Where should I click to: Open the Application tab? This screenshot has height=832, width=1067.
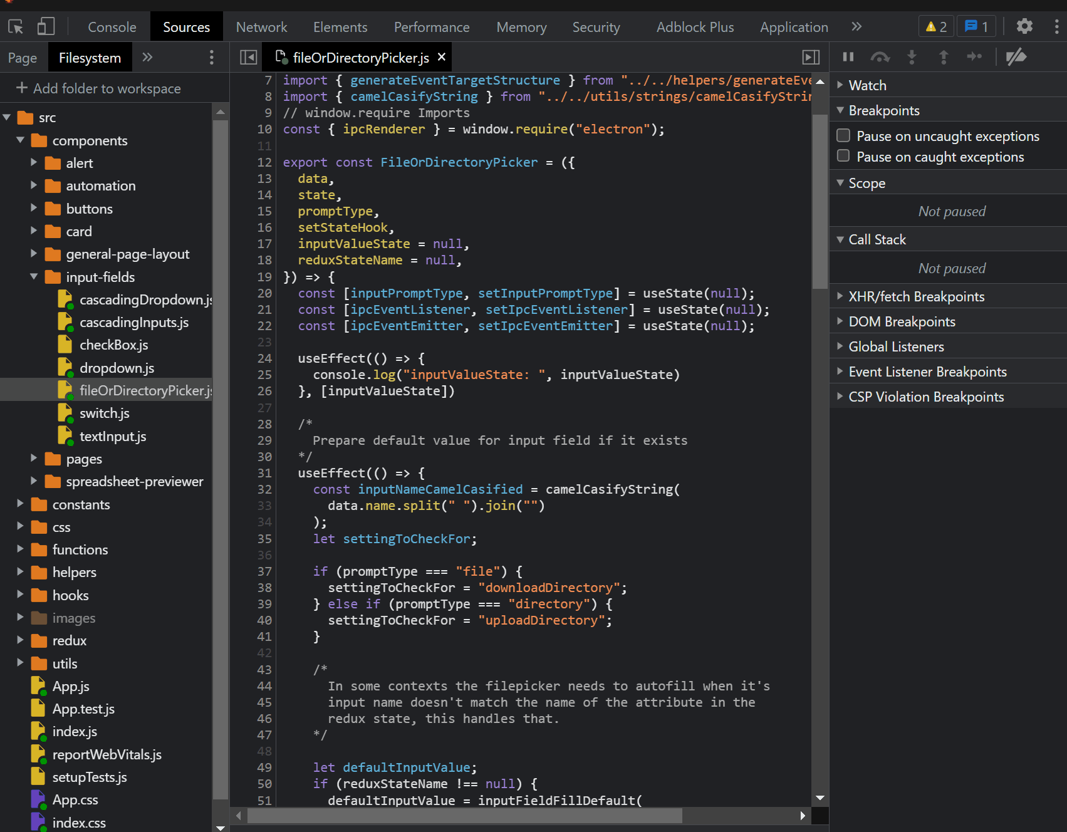pos(794,27)
